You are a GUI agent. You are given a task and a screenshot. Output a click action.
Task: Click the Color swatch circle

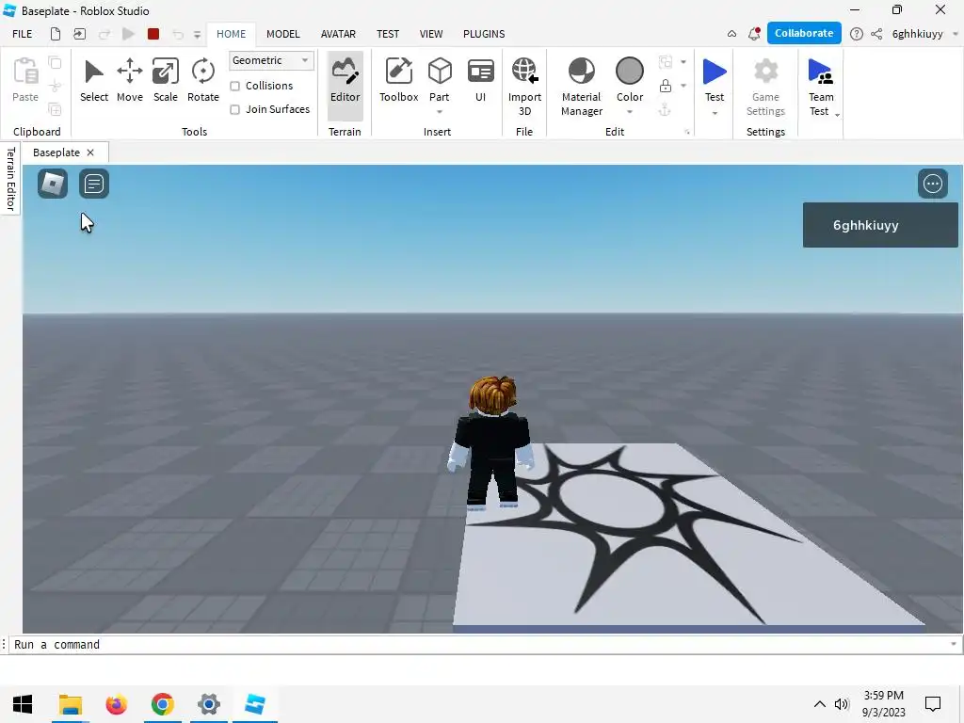pyautogui.click(x=630, y=71)
